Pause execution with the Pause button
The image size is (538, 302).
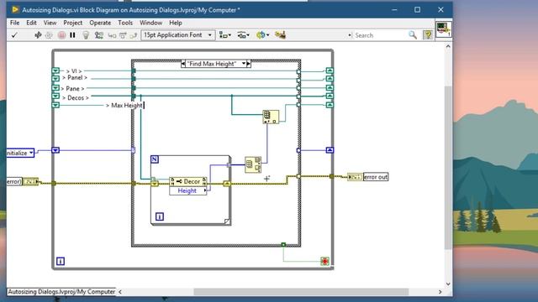click(x=72, y=35)
